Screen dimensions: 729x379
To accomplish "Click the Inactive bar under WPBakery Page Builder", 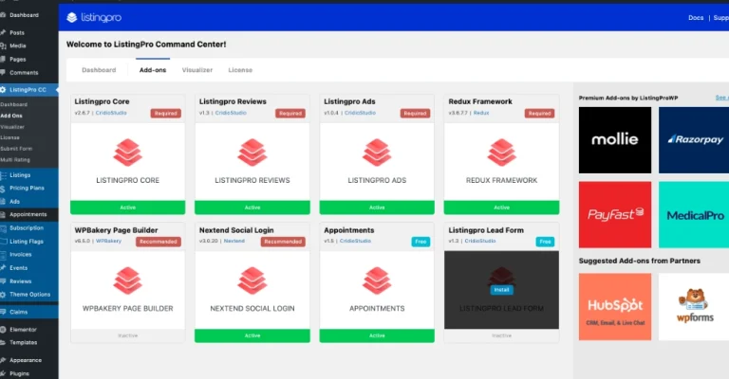I will pos(128,335).
